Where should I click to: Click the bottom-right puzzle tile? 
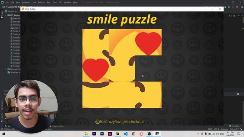pyautogui.click(x=148, y=95)
